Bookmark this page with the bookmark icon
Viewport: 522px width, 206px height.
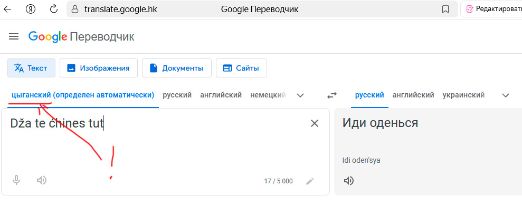point(445,9)
